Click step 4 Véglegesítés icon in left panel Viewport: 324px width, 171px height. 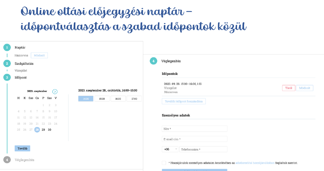tap(7, 159)
